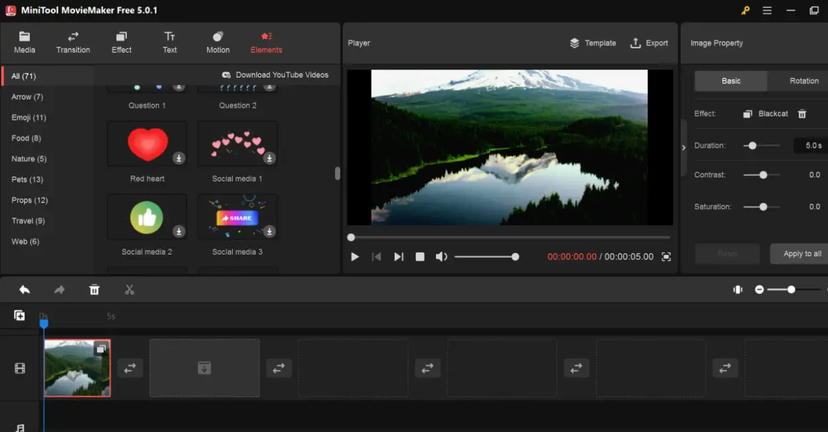The image size is (828, 432).
Task: Remove the Blackcat effect with its trash icon
Action: point(802,114)
